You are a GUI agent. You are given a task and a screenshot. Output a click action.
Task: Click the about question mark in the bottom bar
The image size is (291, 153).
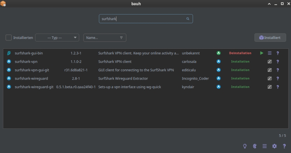tap(284, 146)
